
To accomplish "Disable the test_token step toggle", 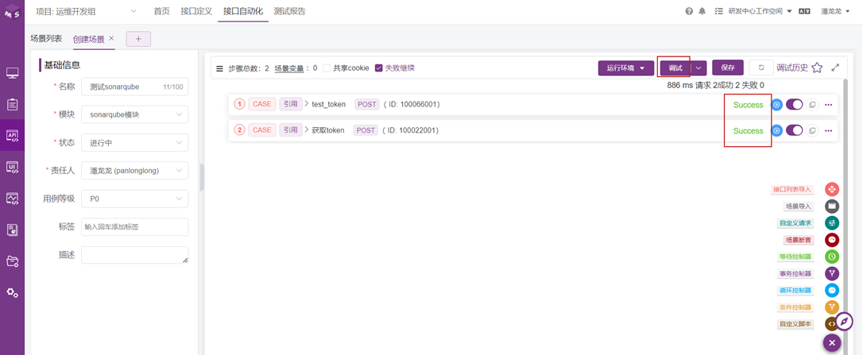I will [794, 105].
